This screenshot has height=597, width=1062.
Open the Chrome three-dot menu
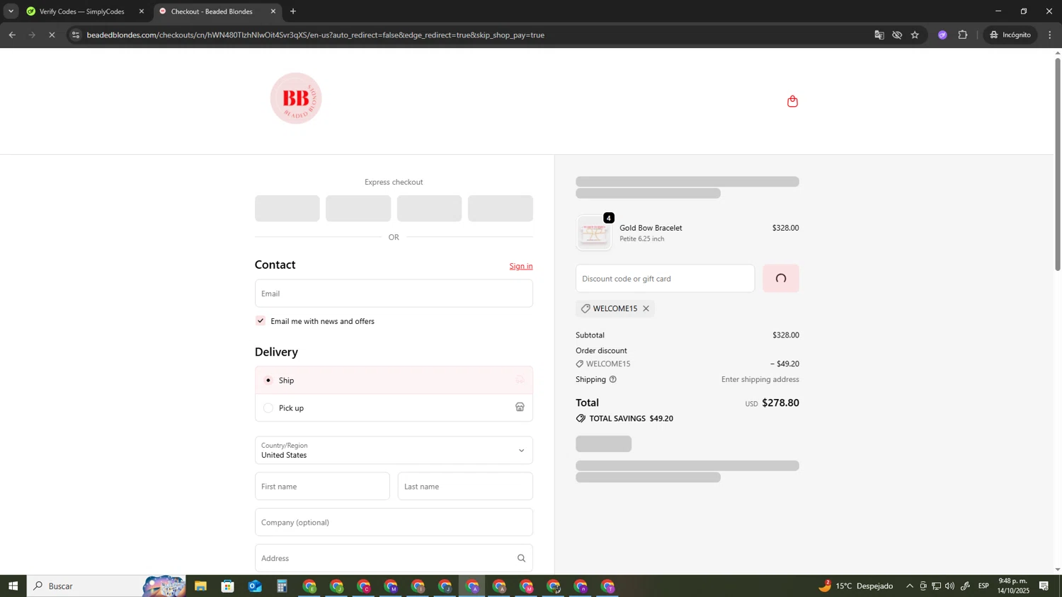point(1049,35)
